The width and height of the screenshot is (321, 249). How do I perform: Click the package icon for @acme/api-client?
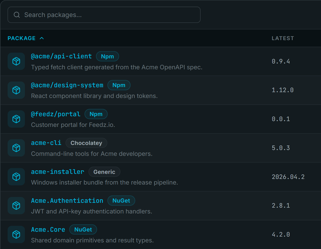(16, 61)
